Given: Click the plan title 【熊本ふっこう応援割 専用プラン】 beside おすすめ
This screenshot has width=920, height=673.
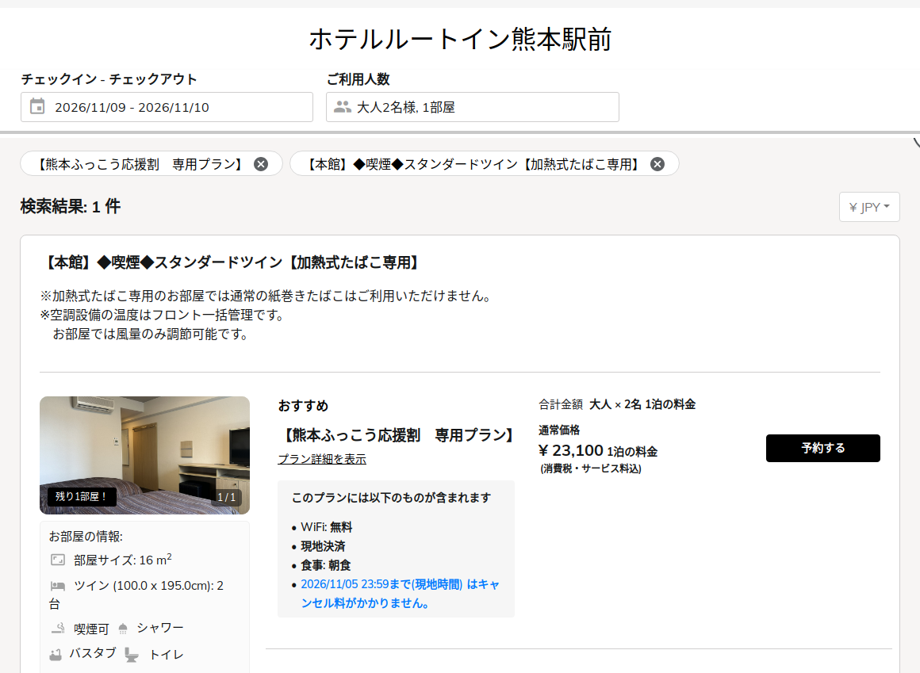Looking at the screenshot, I should pos(398,435).
